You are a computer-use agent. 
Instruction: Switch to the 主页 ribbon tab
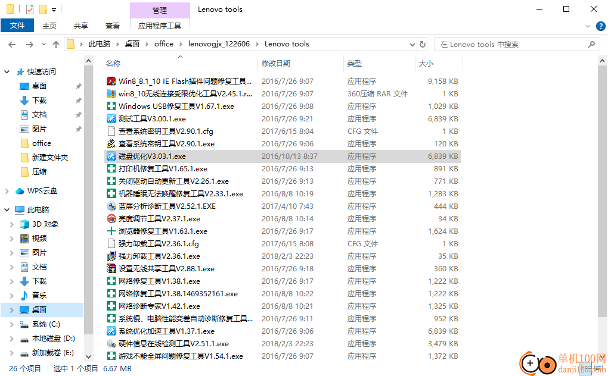[49, 26]
